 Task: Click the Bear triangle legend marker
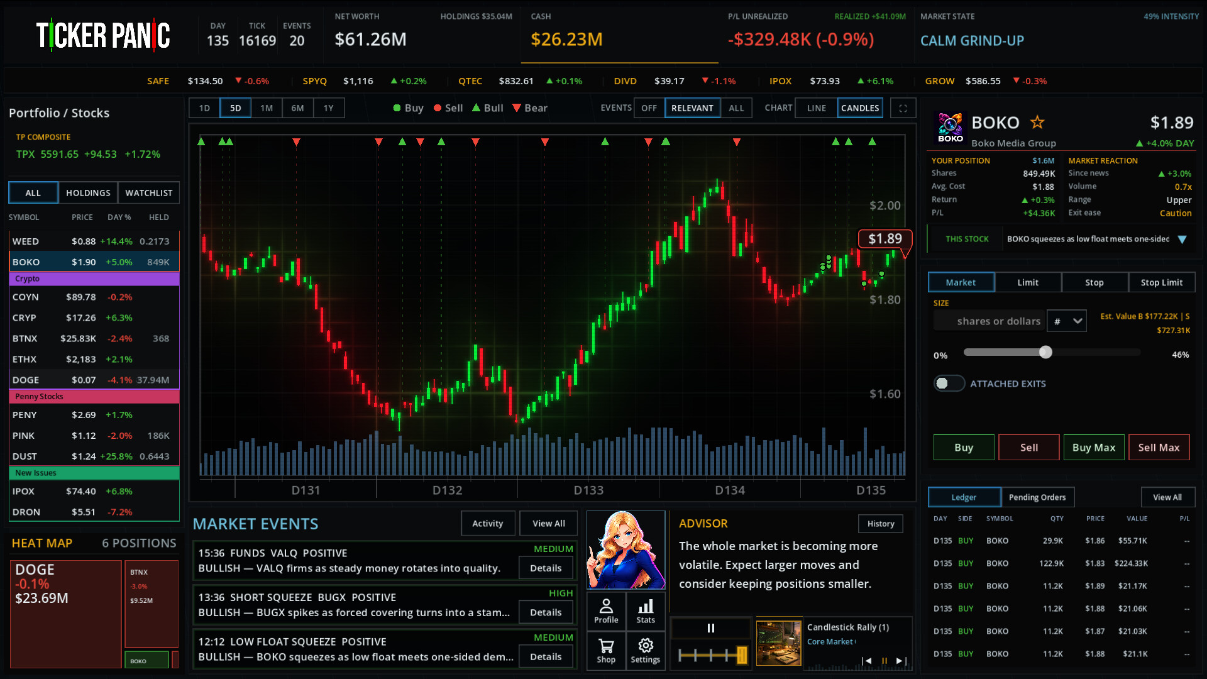coord(517,108)
